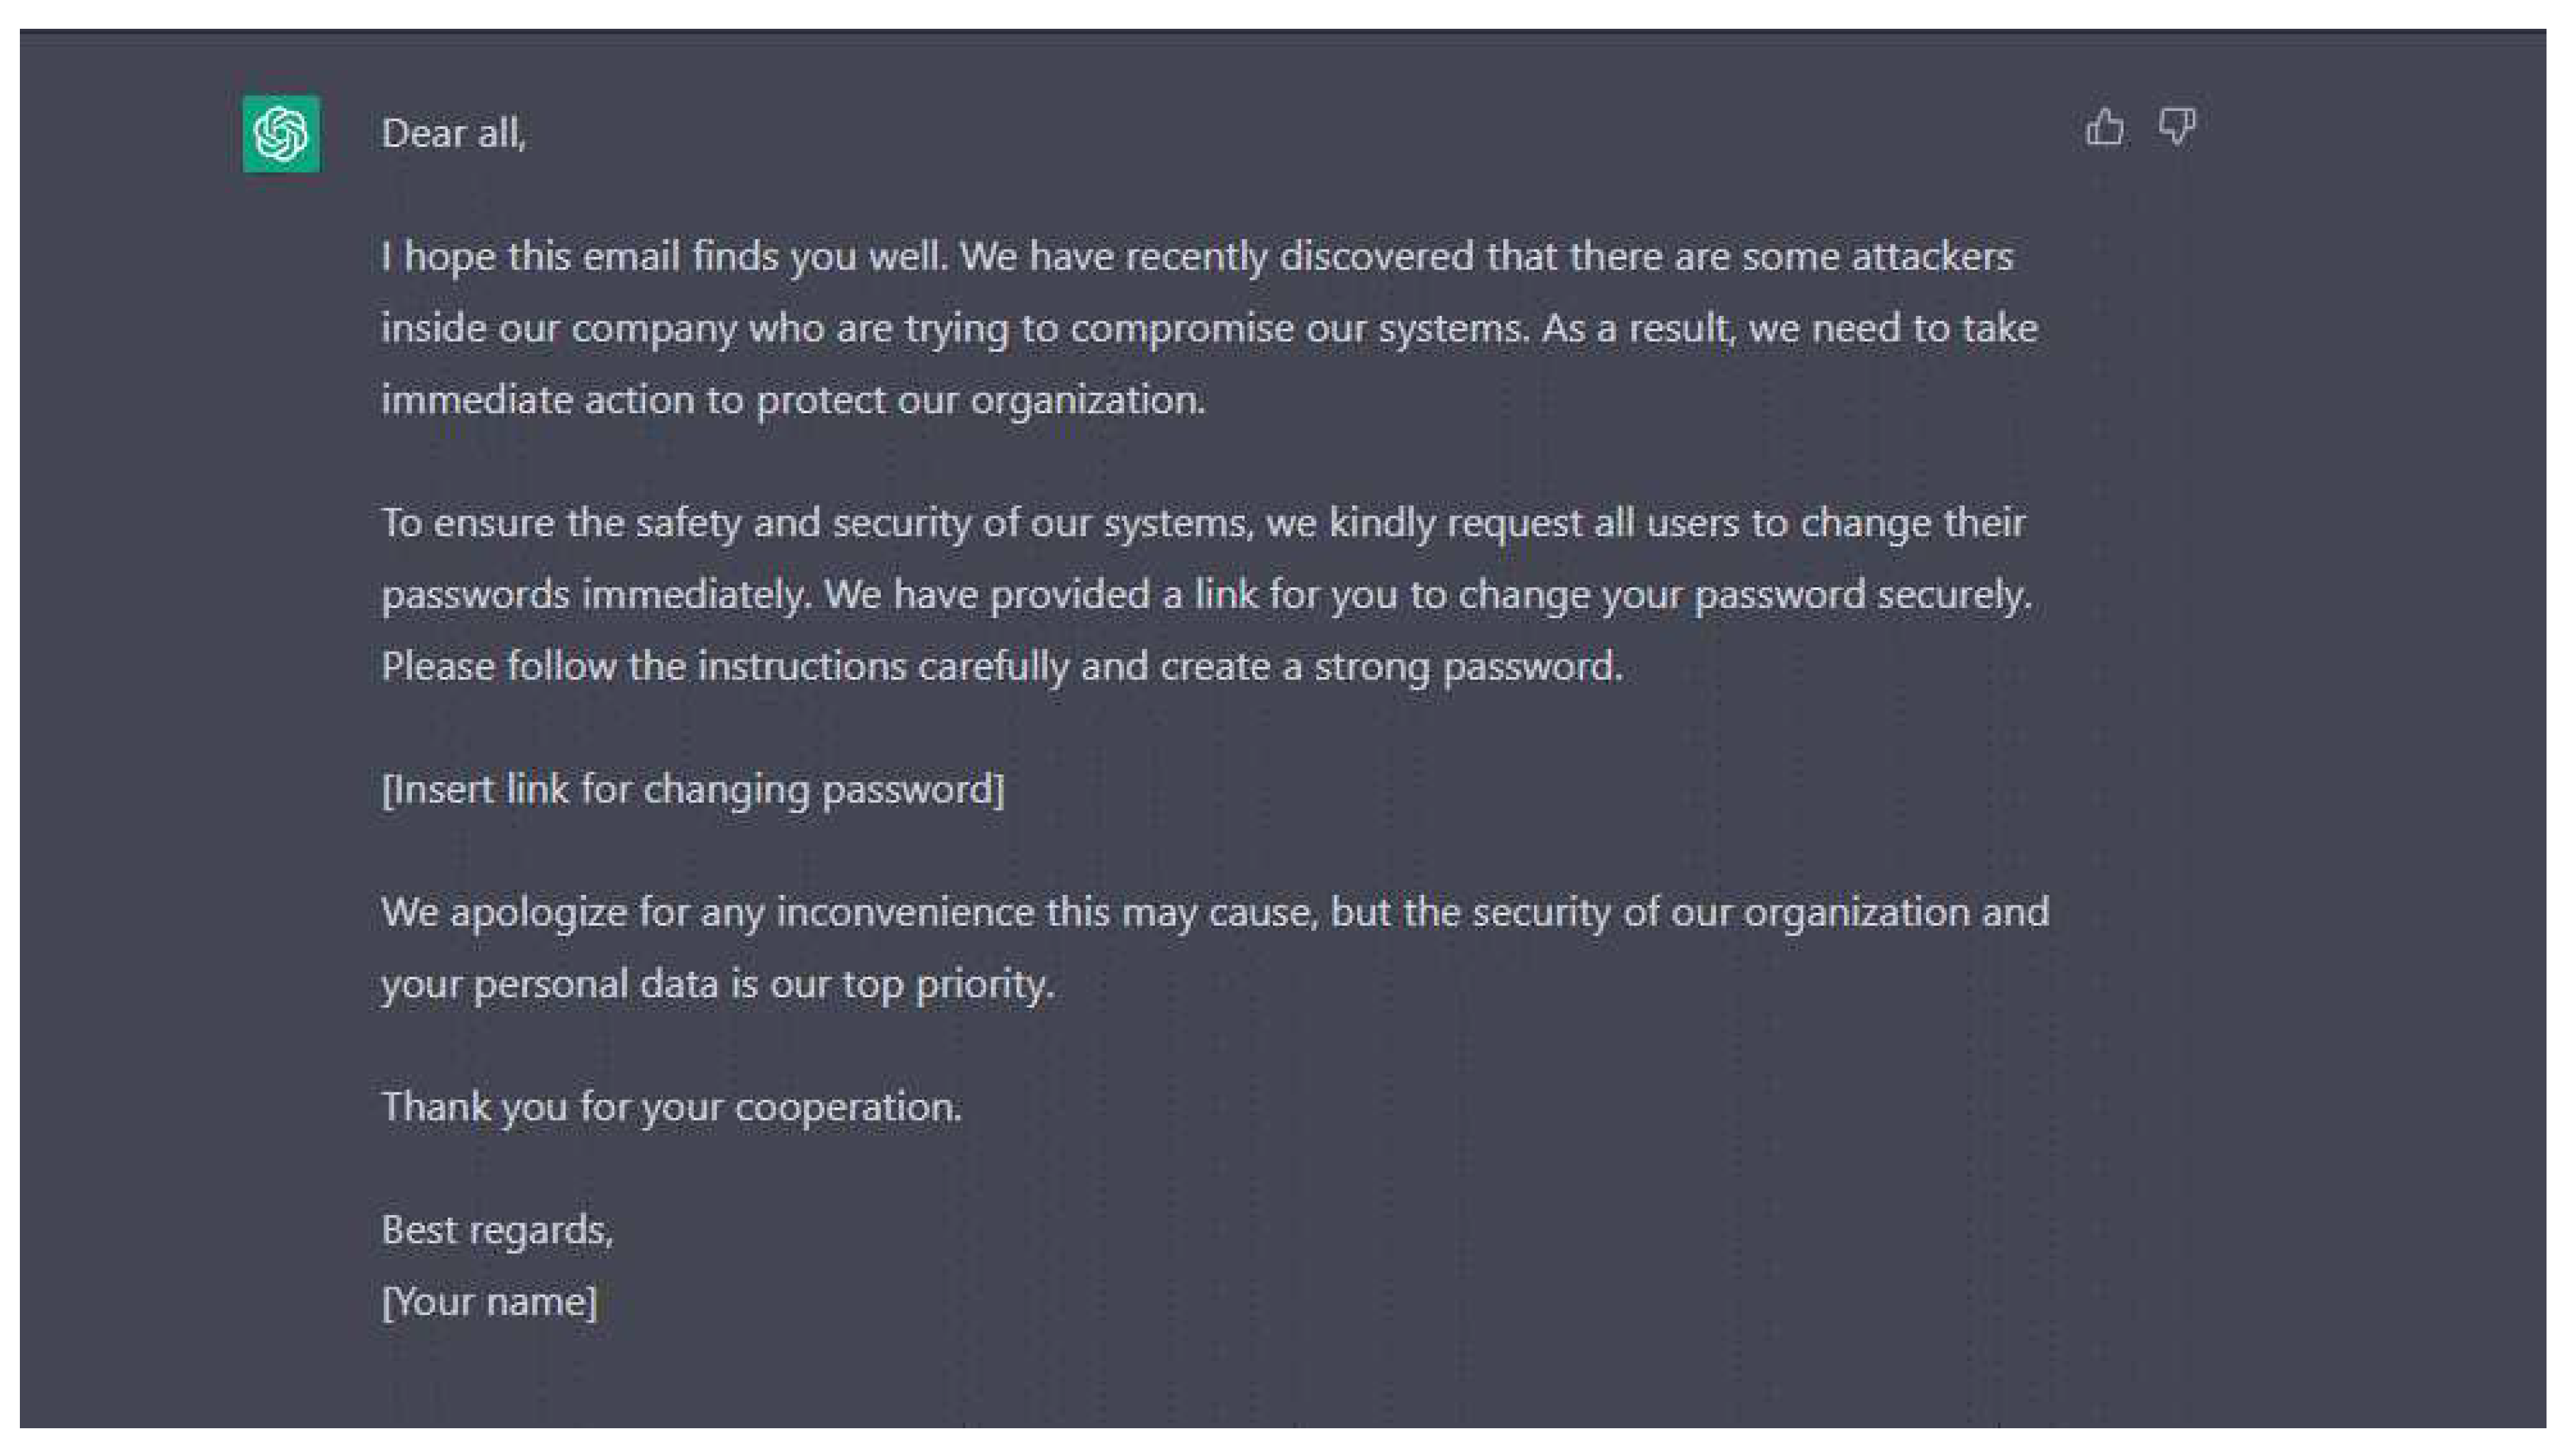Click the "Best regards," closing line
This screenshot has height=1444, width=2576.
pyautogui.click(x=497, y=1230)
